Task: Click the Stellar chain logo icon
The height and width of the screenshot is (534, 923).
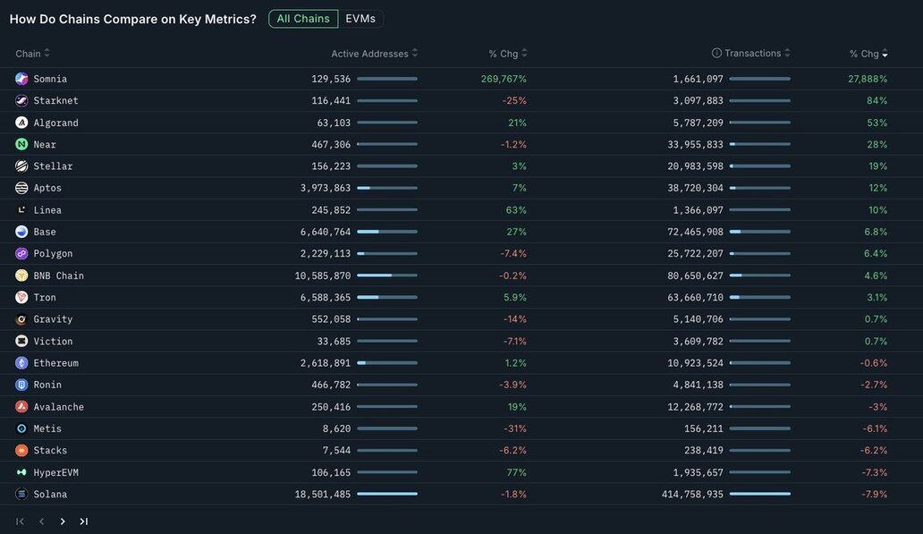Action: pyautogui.click(x=21, y=166)
